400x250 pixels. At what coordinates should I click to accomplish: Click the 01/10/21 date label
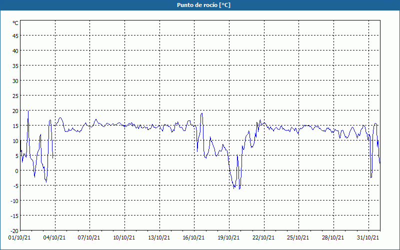(19, 238)
